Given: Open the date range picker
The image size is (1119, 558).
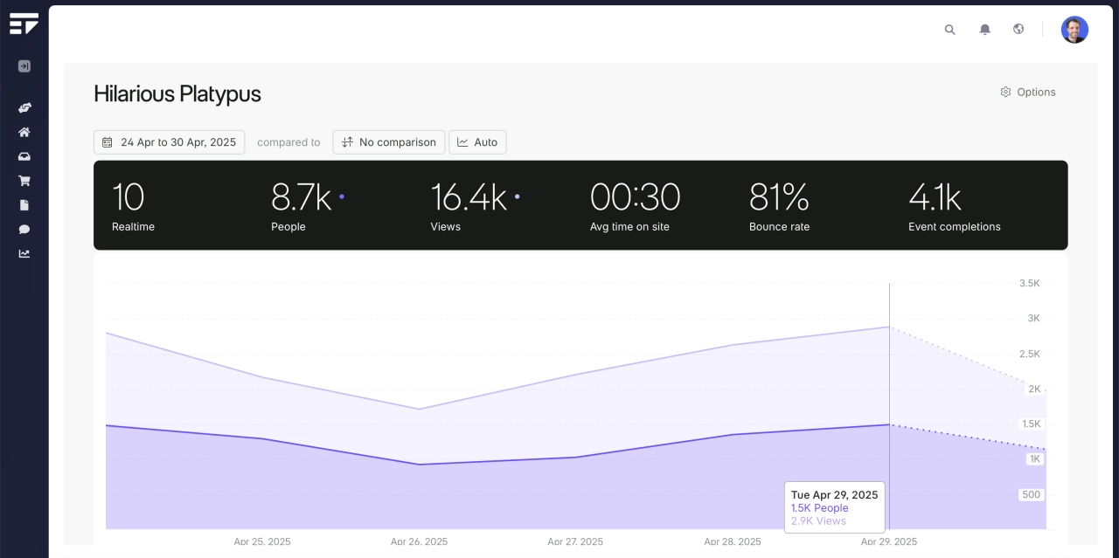Looking at the screenshot, I should tap(170, 142).
